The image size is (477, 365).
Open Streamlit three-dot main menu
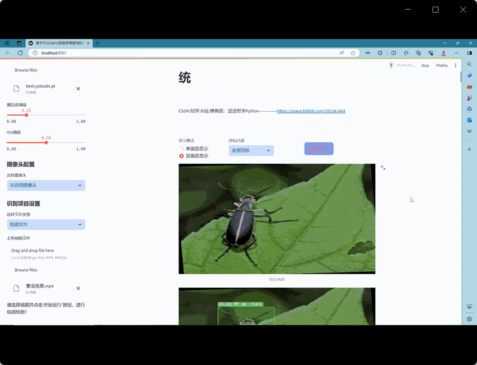pyautogui.click(x=455, y=65)
